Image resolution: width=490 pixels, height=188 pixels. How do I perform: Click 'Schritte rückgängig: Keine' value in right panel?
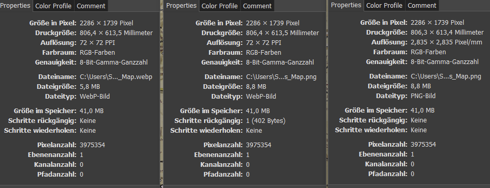[419, 120]
